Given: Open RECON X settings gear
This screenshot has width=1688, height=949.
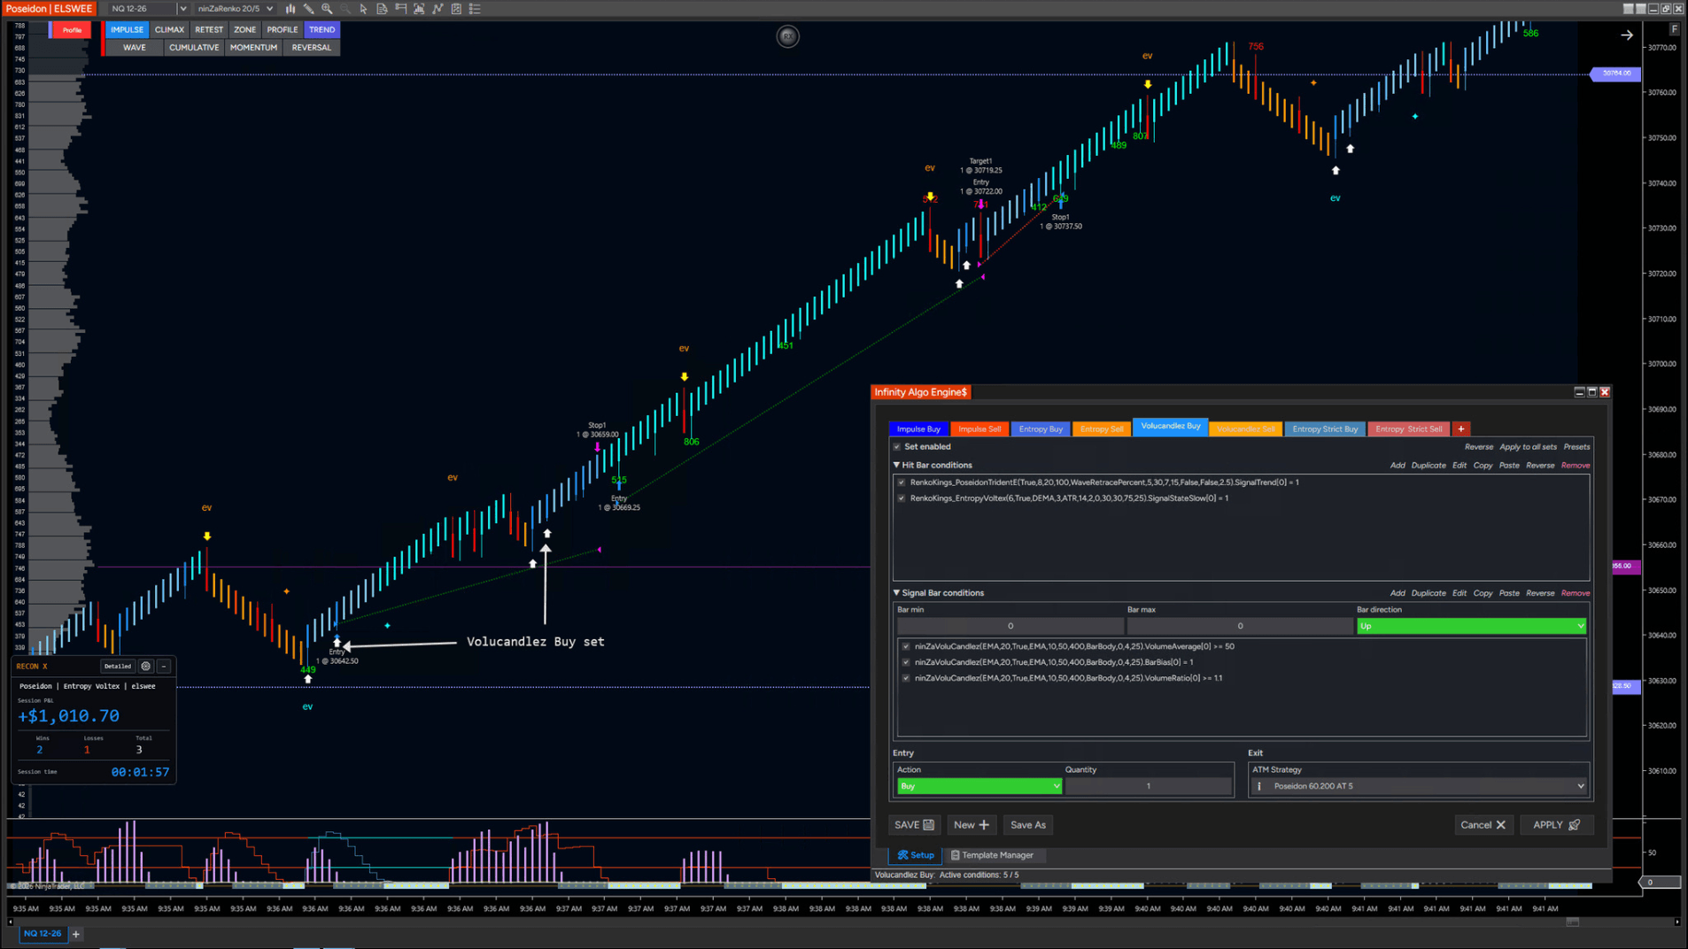Looking at the screenshot, I should [146, 666].
